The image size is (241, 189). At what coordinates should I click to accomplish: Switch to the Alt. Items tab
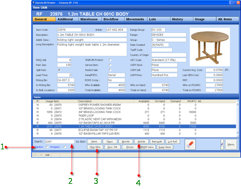click(227, 19)
